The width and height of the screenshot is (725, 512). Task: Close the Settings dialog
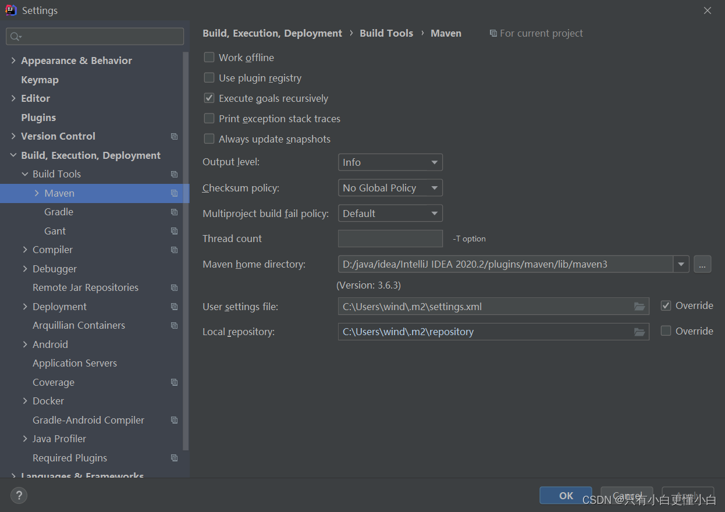click(708, 10)
